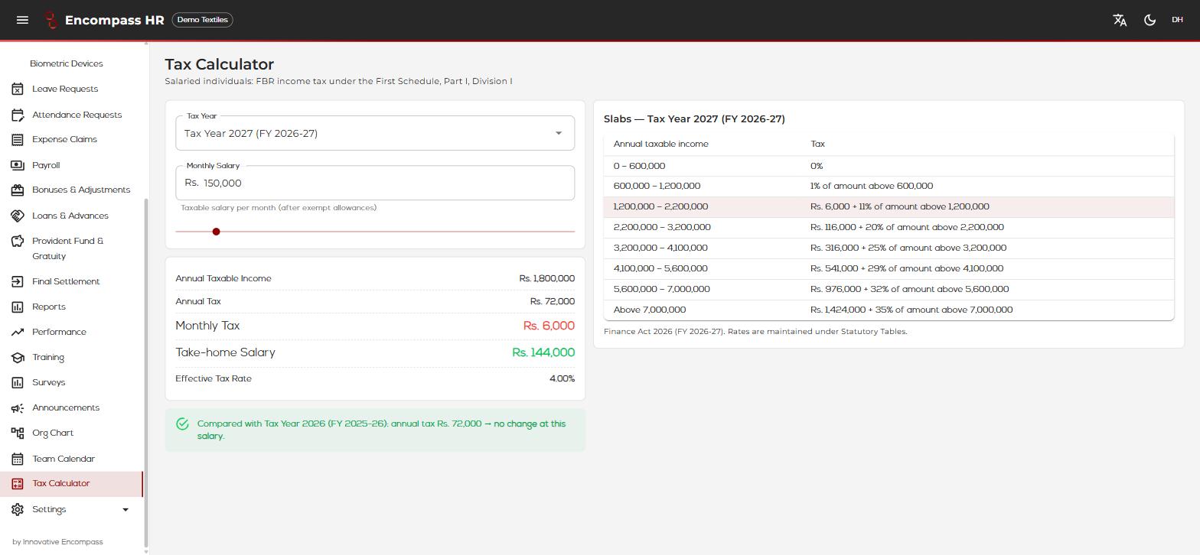Click the Expense Claims receipt icon

(x=18, y=140)
